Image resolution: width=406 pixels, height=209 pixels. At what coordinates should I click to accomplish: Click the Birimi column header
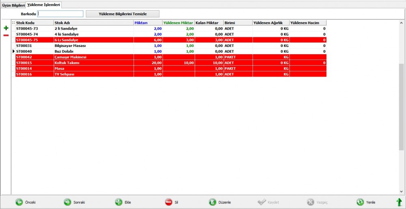pyautogui.click(x=238, y=23)
